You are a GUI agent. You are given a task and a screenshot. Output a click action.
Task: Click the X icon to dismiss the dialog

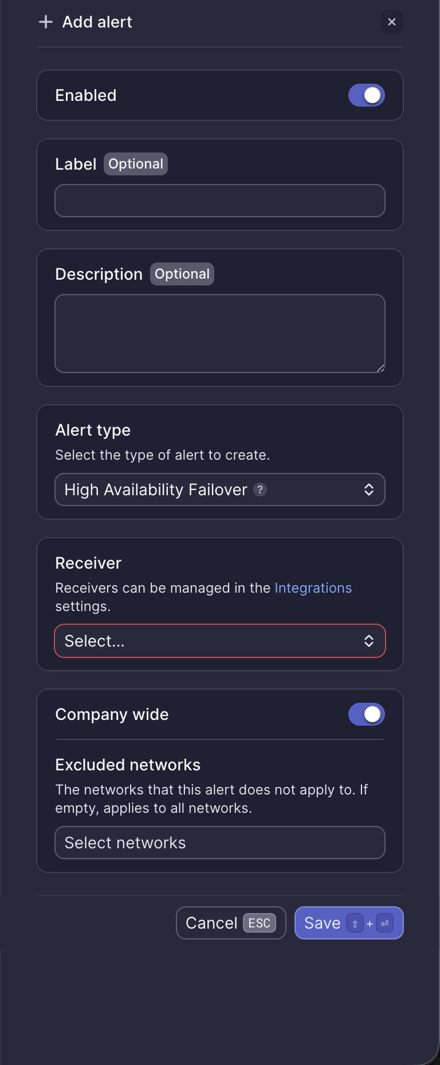(392, 22)
